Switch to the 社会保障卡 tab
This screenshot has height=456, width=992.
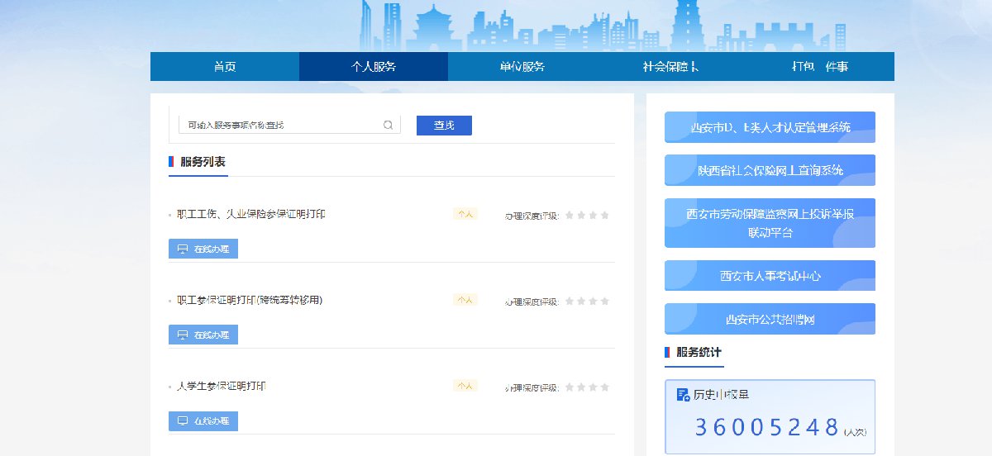point(670,67)
